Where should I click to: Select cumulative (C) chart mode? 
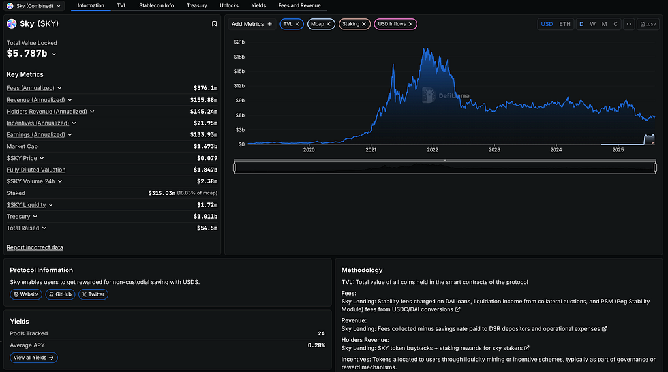pyautogui.click(x=615, y=24)
